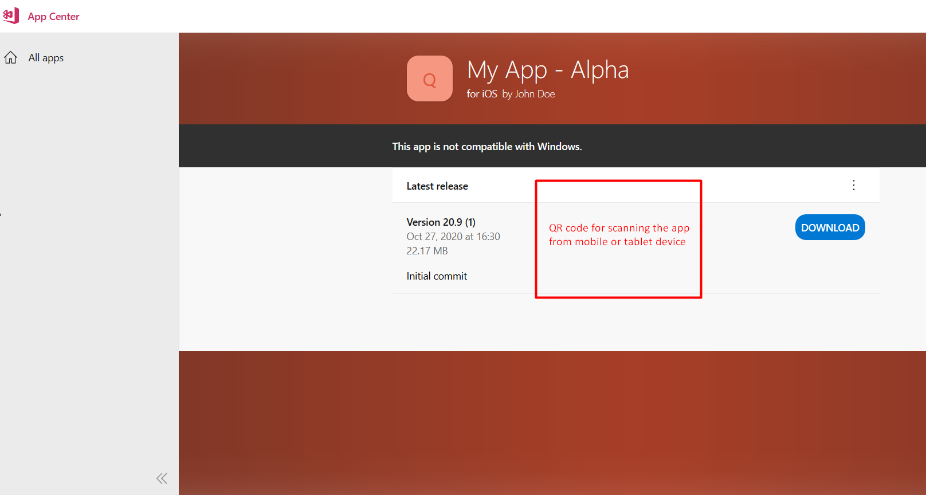Click the My App - Alpha title
This screenshot has height=495, width=926.
point(548,70)
